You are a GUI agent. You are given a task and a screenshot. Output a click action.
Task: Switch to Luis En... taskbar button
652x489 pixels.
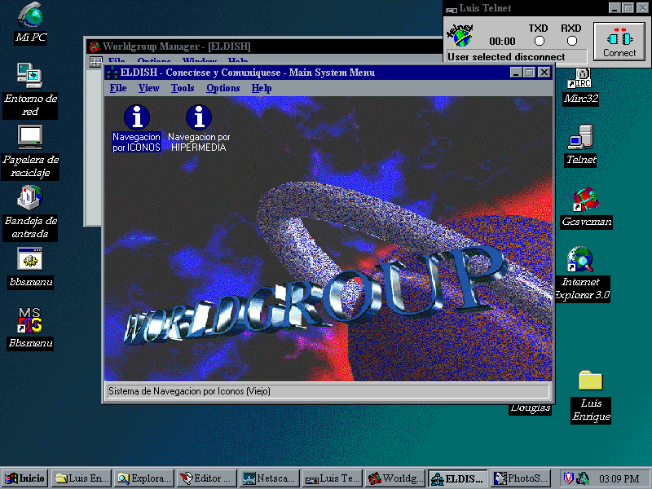82,478
